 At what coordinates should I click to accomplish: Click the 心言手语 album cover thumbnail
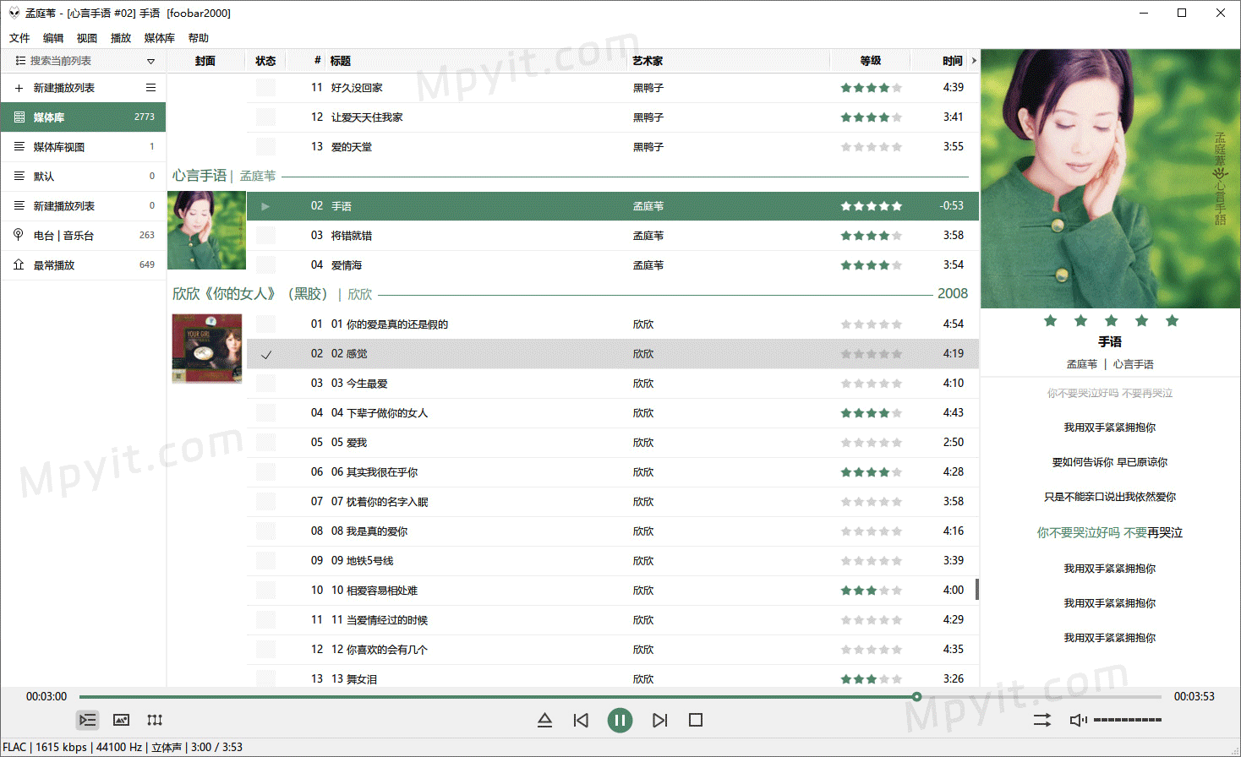pyautogui.click(x=206, y=231)
